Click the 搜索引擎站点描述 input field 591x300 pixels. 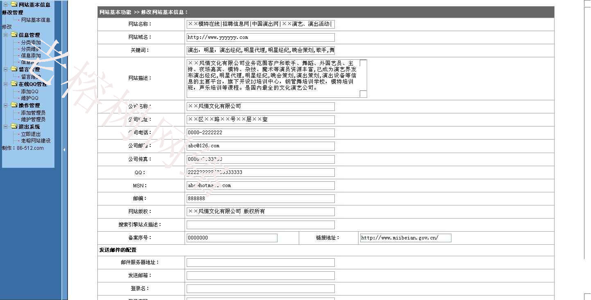coord(260,225)
